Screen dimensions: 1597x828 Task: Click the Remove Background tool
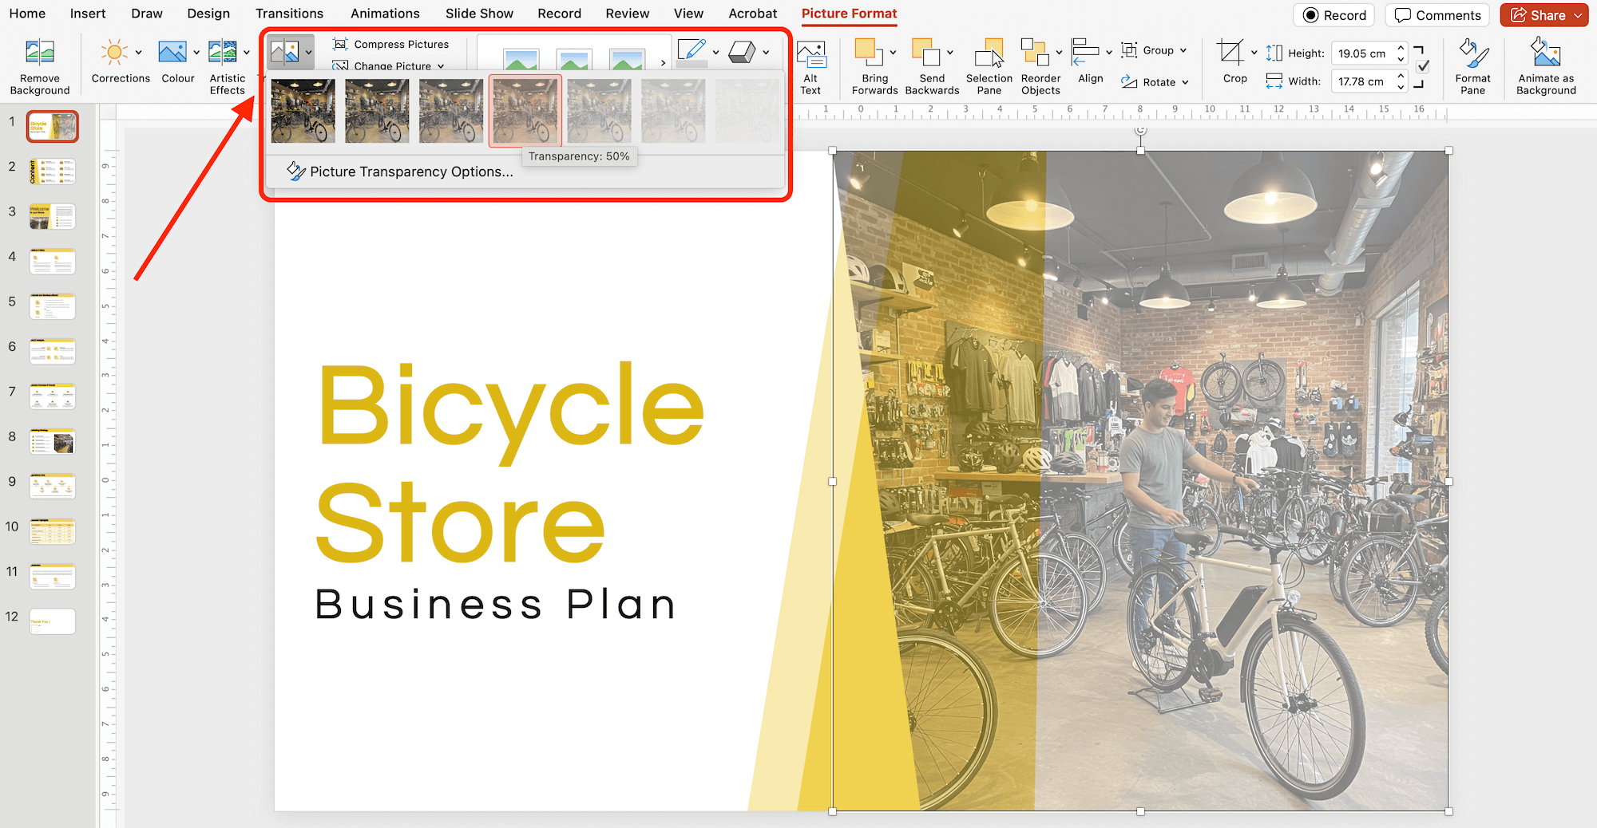40,64
